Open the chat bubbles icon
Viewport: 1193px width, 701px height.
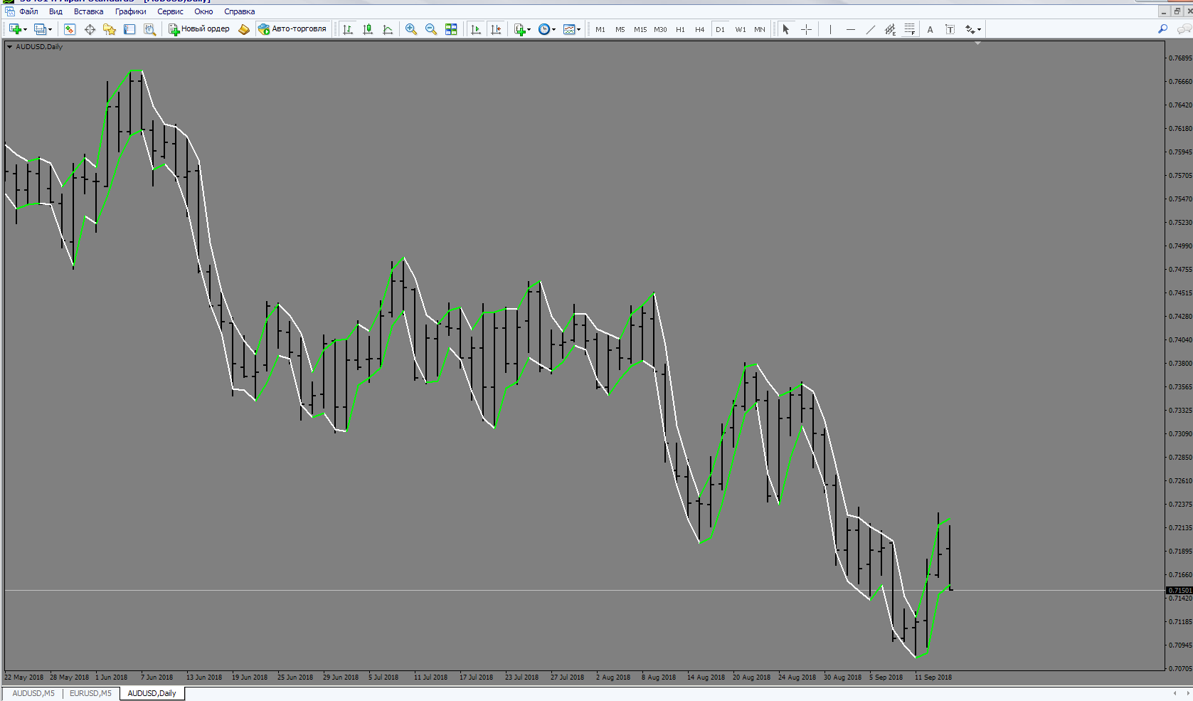pyautogui.click(x=1184, y=29)
